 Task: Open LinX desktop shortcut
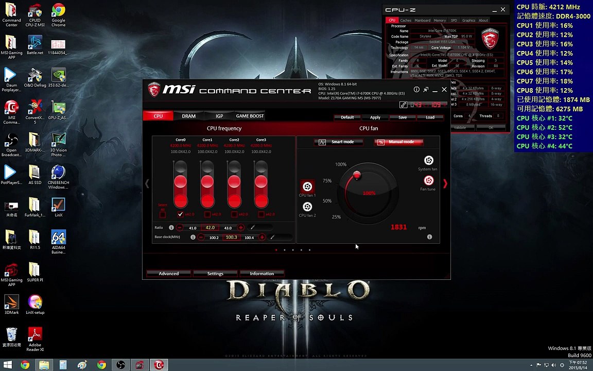click(58, 208)
